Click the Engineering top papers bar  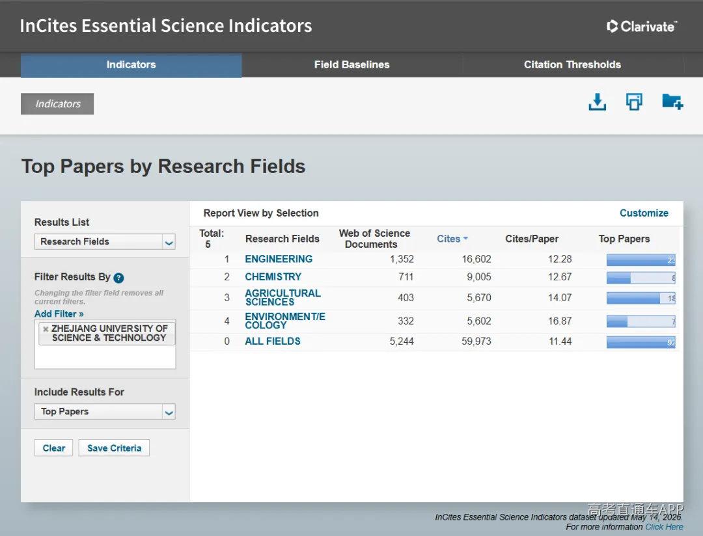click(x=641, y=260)
